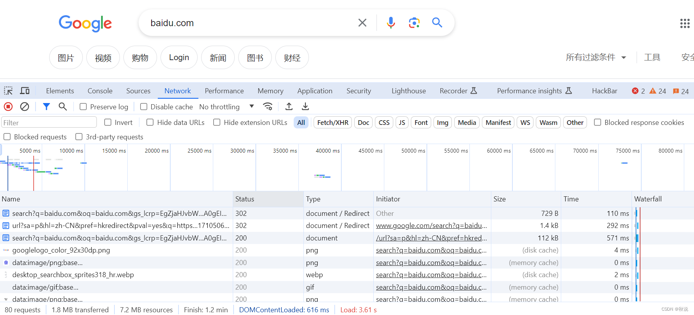This screenshot has width=694, height=315.
Task: Start voice search with microphone icon
Action: [391, 23]
